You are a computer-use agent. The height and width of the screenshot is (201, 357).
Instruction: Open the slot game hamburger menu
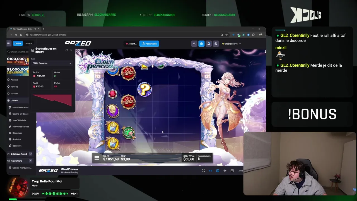coord(97,158)
